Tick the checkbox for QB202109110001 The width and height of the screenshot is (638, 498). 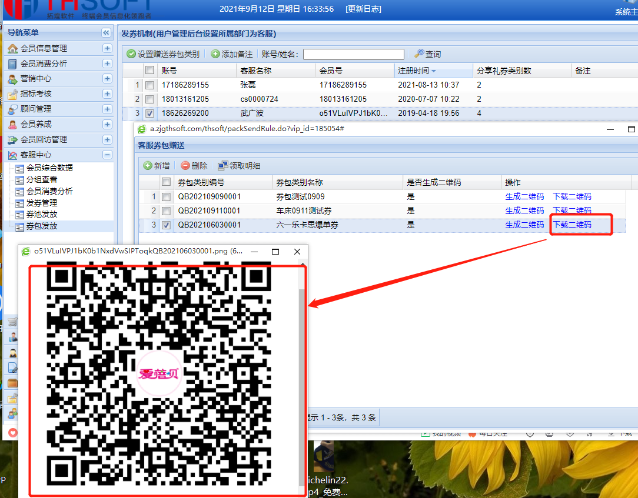(166, 211)
